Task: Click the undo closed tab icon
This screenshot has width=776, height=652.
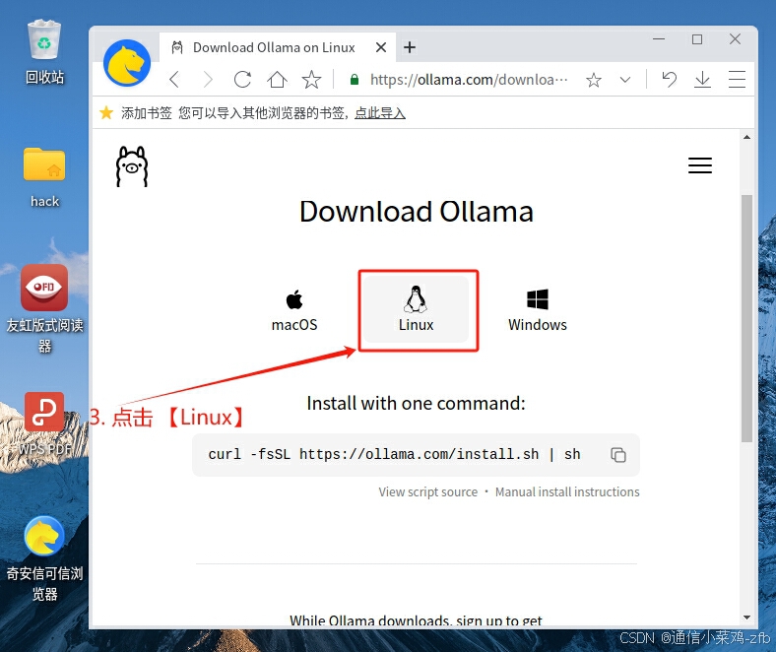Action: pyautogui.click(x=669, y=79)
